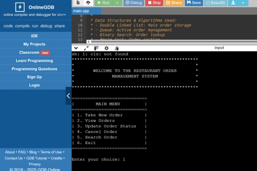Click '5. Search Order' console line
The image size is (257, 171).
[97, 137]
